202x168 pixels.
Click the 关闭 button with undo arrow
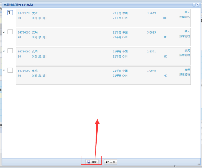pos(110,162)
